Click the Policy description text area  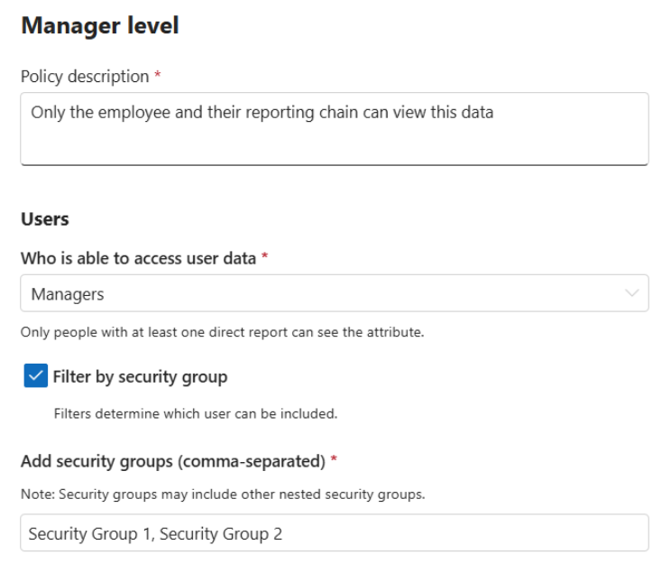point(335,129)
